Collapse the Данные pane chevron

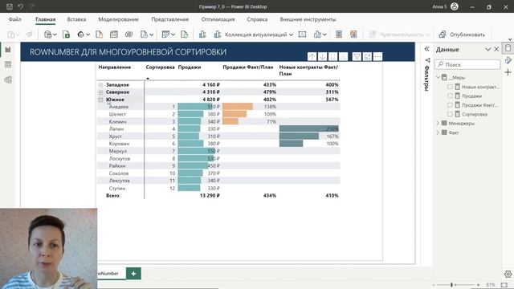click(x=487, y=50)
